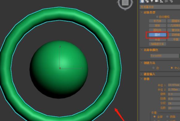The height and width of the screenshot is (121, 180).
Task: Click the 管状体 button
Action: (x=174, y=30)
